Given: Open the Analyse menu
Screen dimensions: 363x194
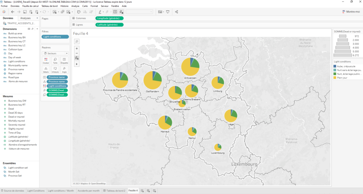Looking at the screenshot, I should coord(75,6).
